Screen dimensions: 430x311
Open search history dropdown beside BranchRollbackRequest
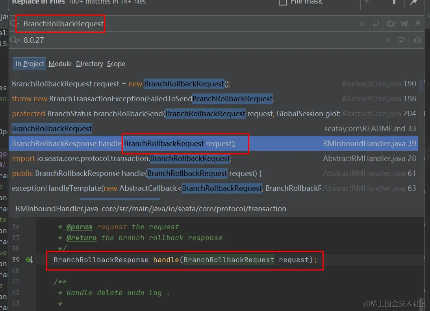pos(14,24)
